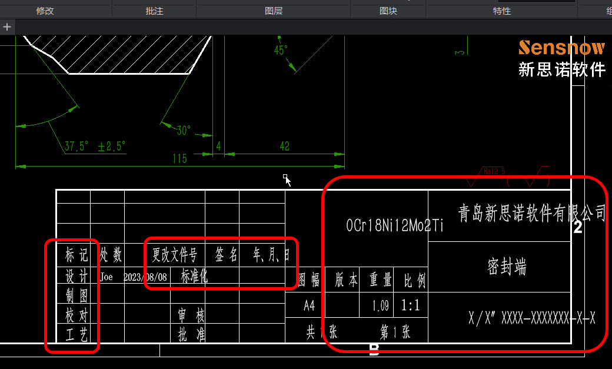Screen dimensions: 612x369
Task: Open the 特性 ribbon panel
Action: point(501,11)
